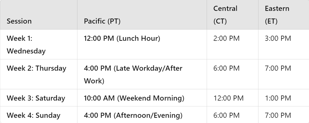Viewport: 309px width, 123px height.
Task: Click Week 2 Eastern time 7:00 PM
Action: [278, 68]
